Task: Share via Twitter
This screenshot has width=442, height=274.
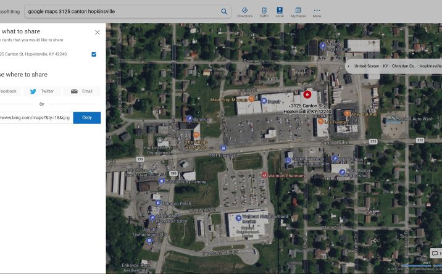Action: (x=42, y=91)
